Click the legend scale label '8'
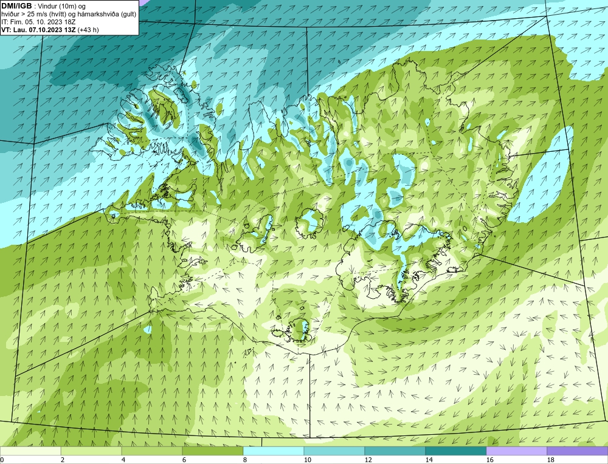Screen dimensions: 608x464 coord(245,460)
